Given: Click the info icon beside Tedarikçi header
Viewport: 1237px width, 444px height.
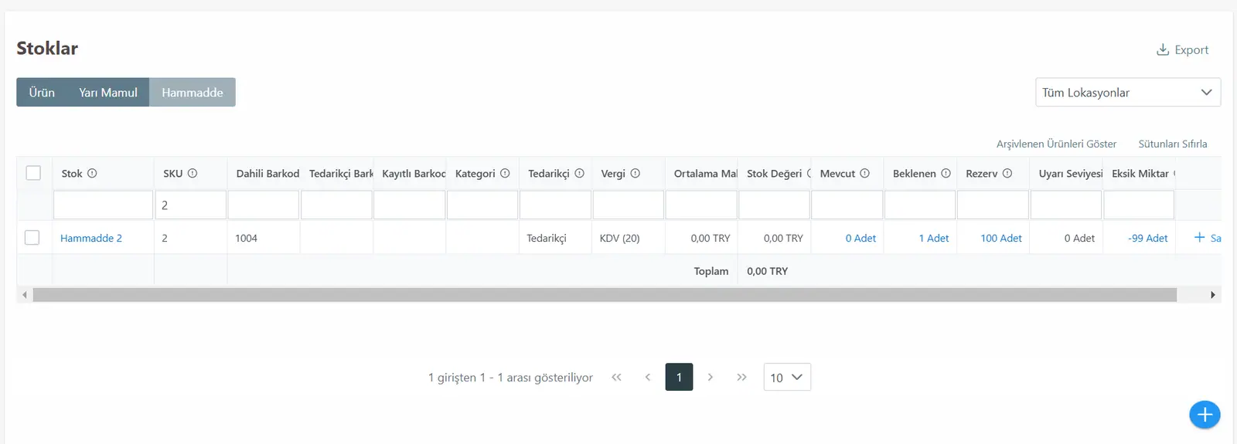Looking at the screenshot, I should click(579, 173).
